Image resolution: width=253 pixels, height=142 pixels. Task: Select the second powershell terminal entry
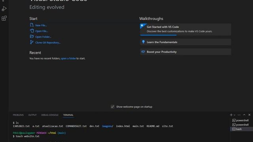[x=242, y=125]
